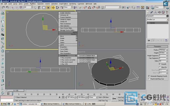Toggle the Percent Snap icon

[94, 8]
